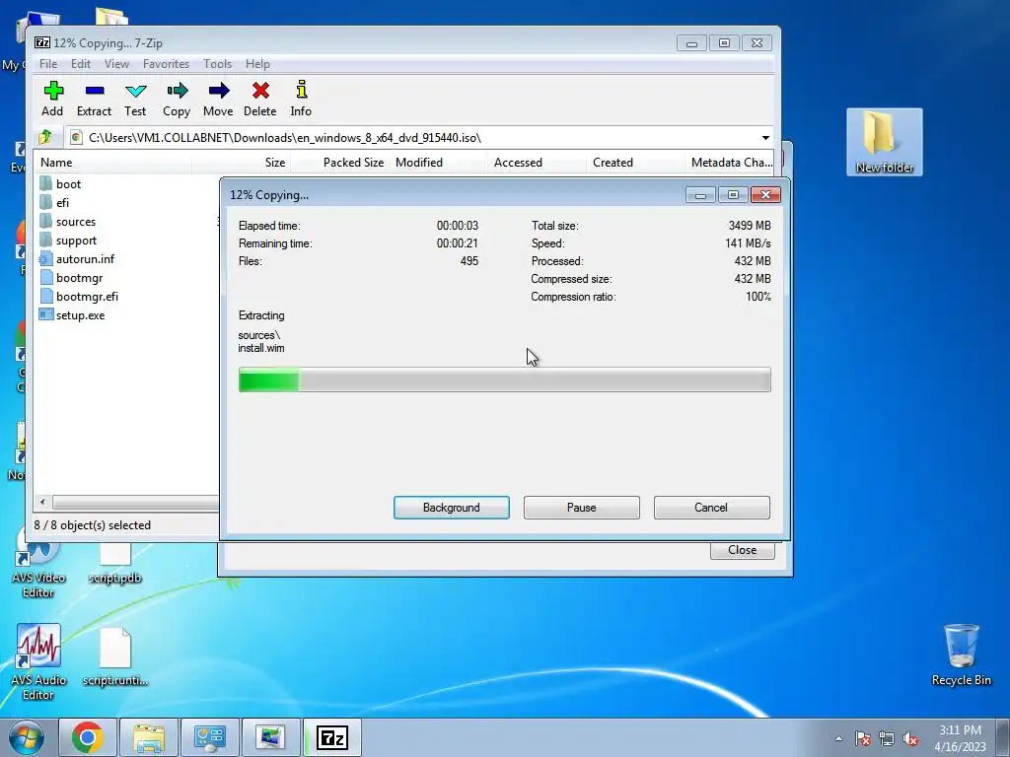
Task: Select the bootmgr file icon
Action: (45, 277)
